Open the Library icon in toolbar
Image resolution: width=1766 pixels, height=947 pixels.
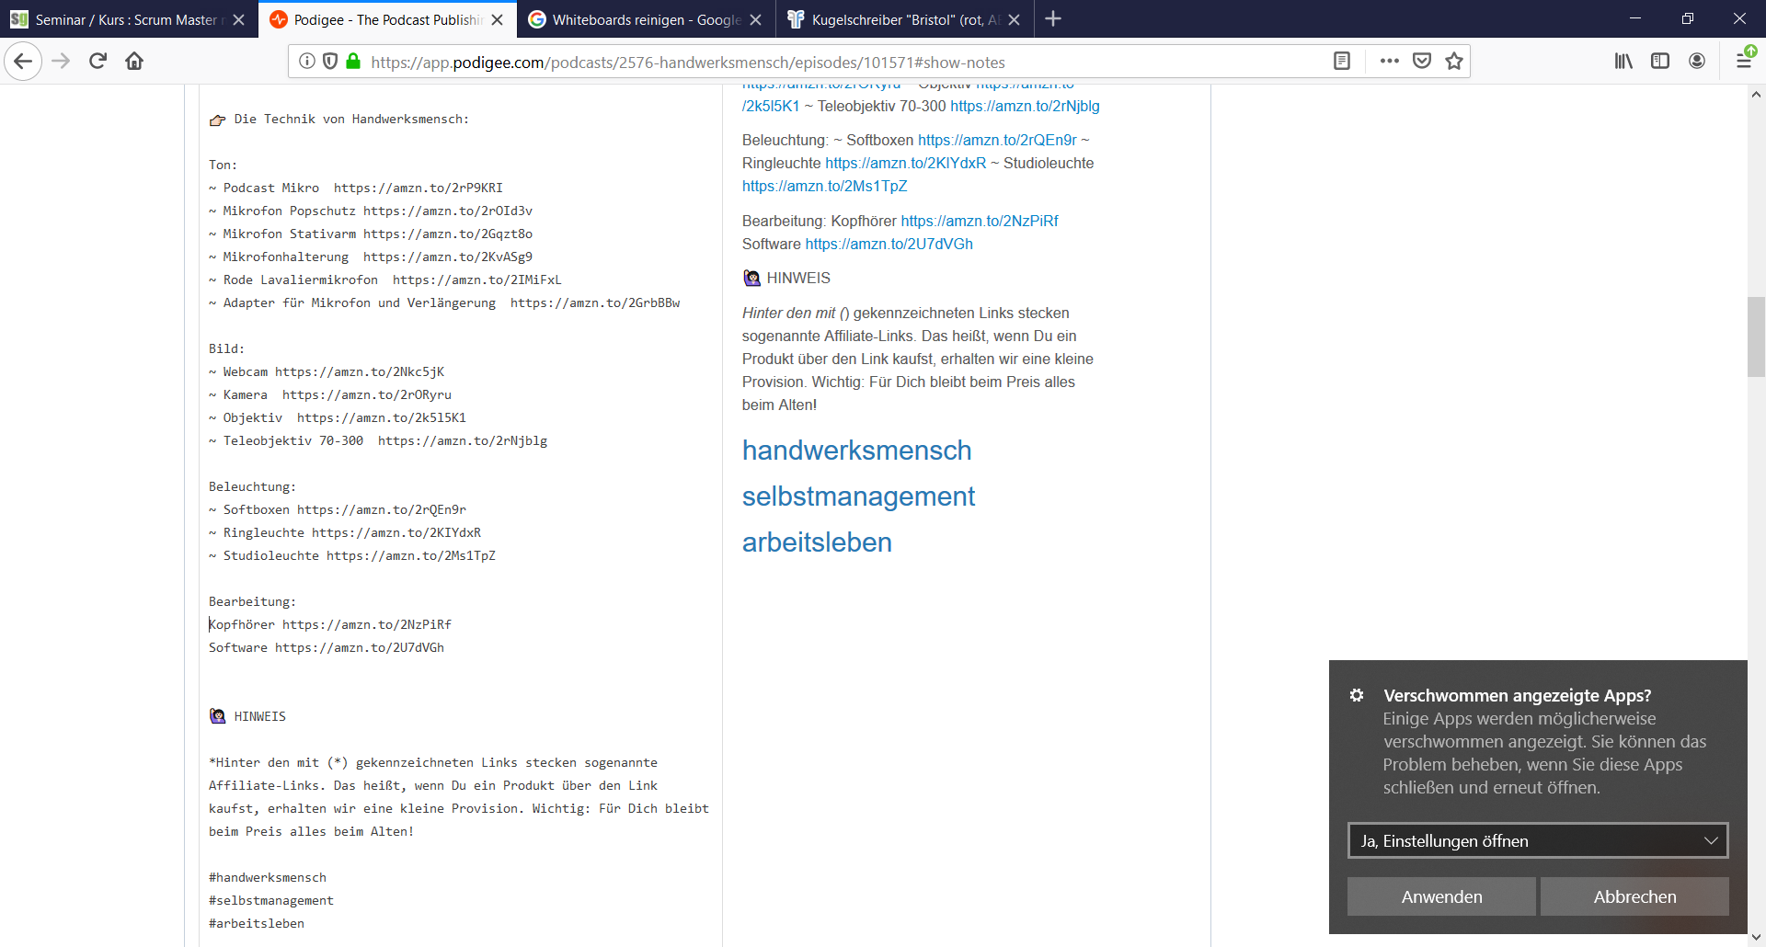pyautogui.click(x=1623, y=62)
